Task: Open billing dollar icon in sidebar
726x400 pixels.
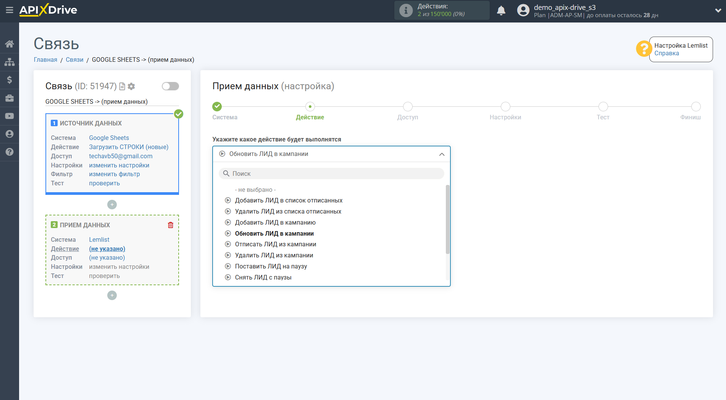Action: (10, 80)
